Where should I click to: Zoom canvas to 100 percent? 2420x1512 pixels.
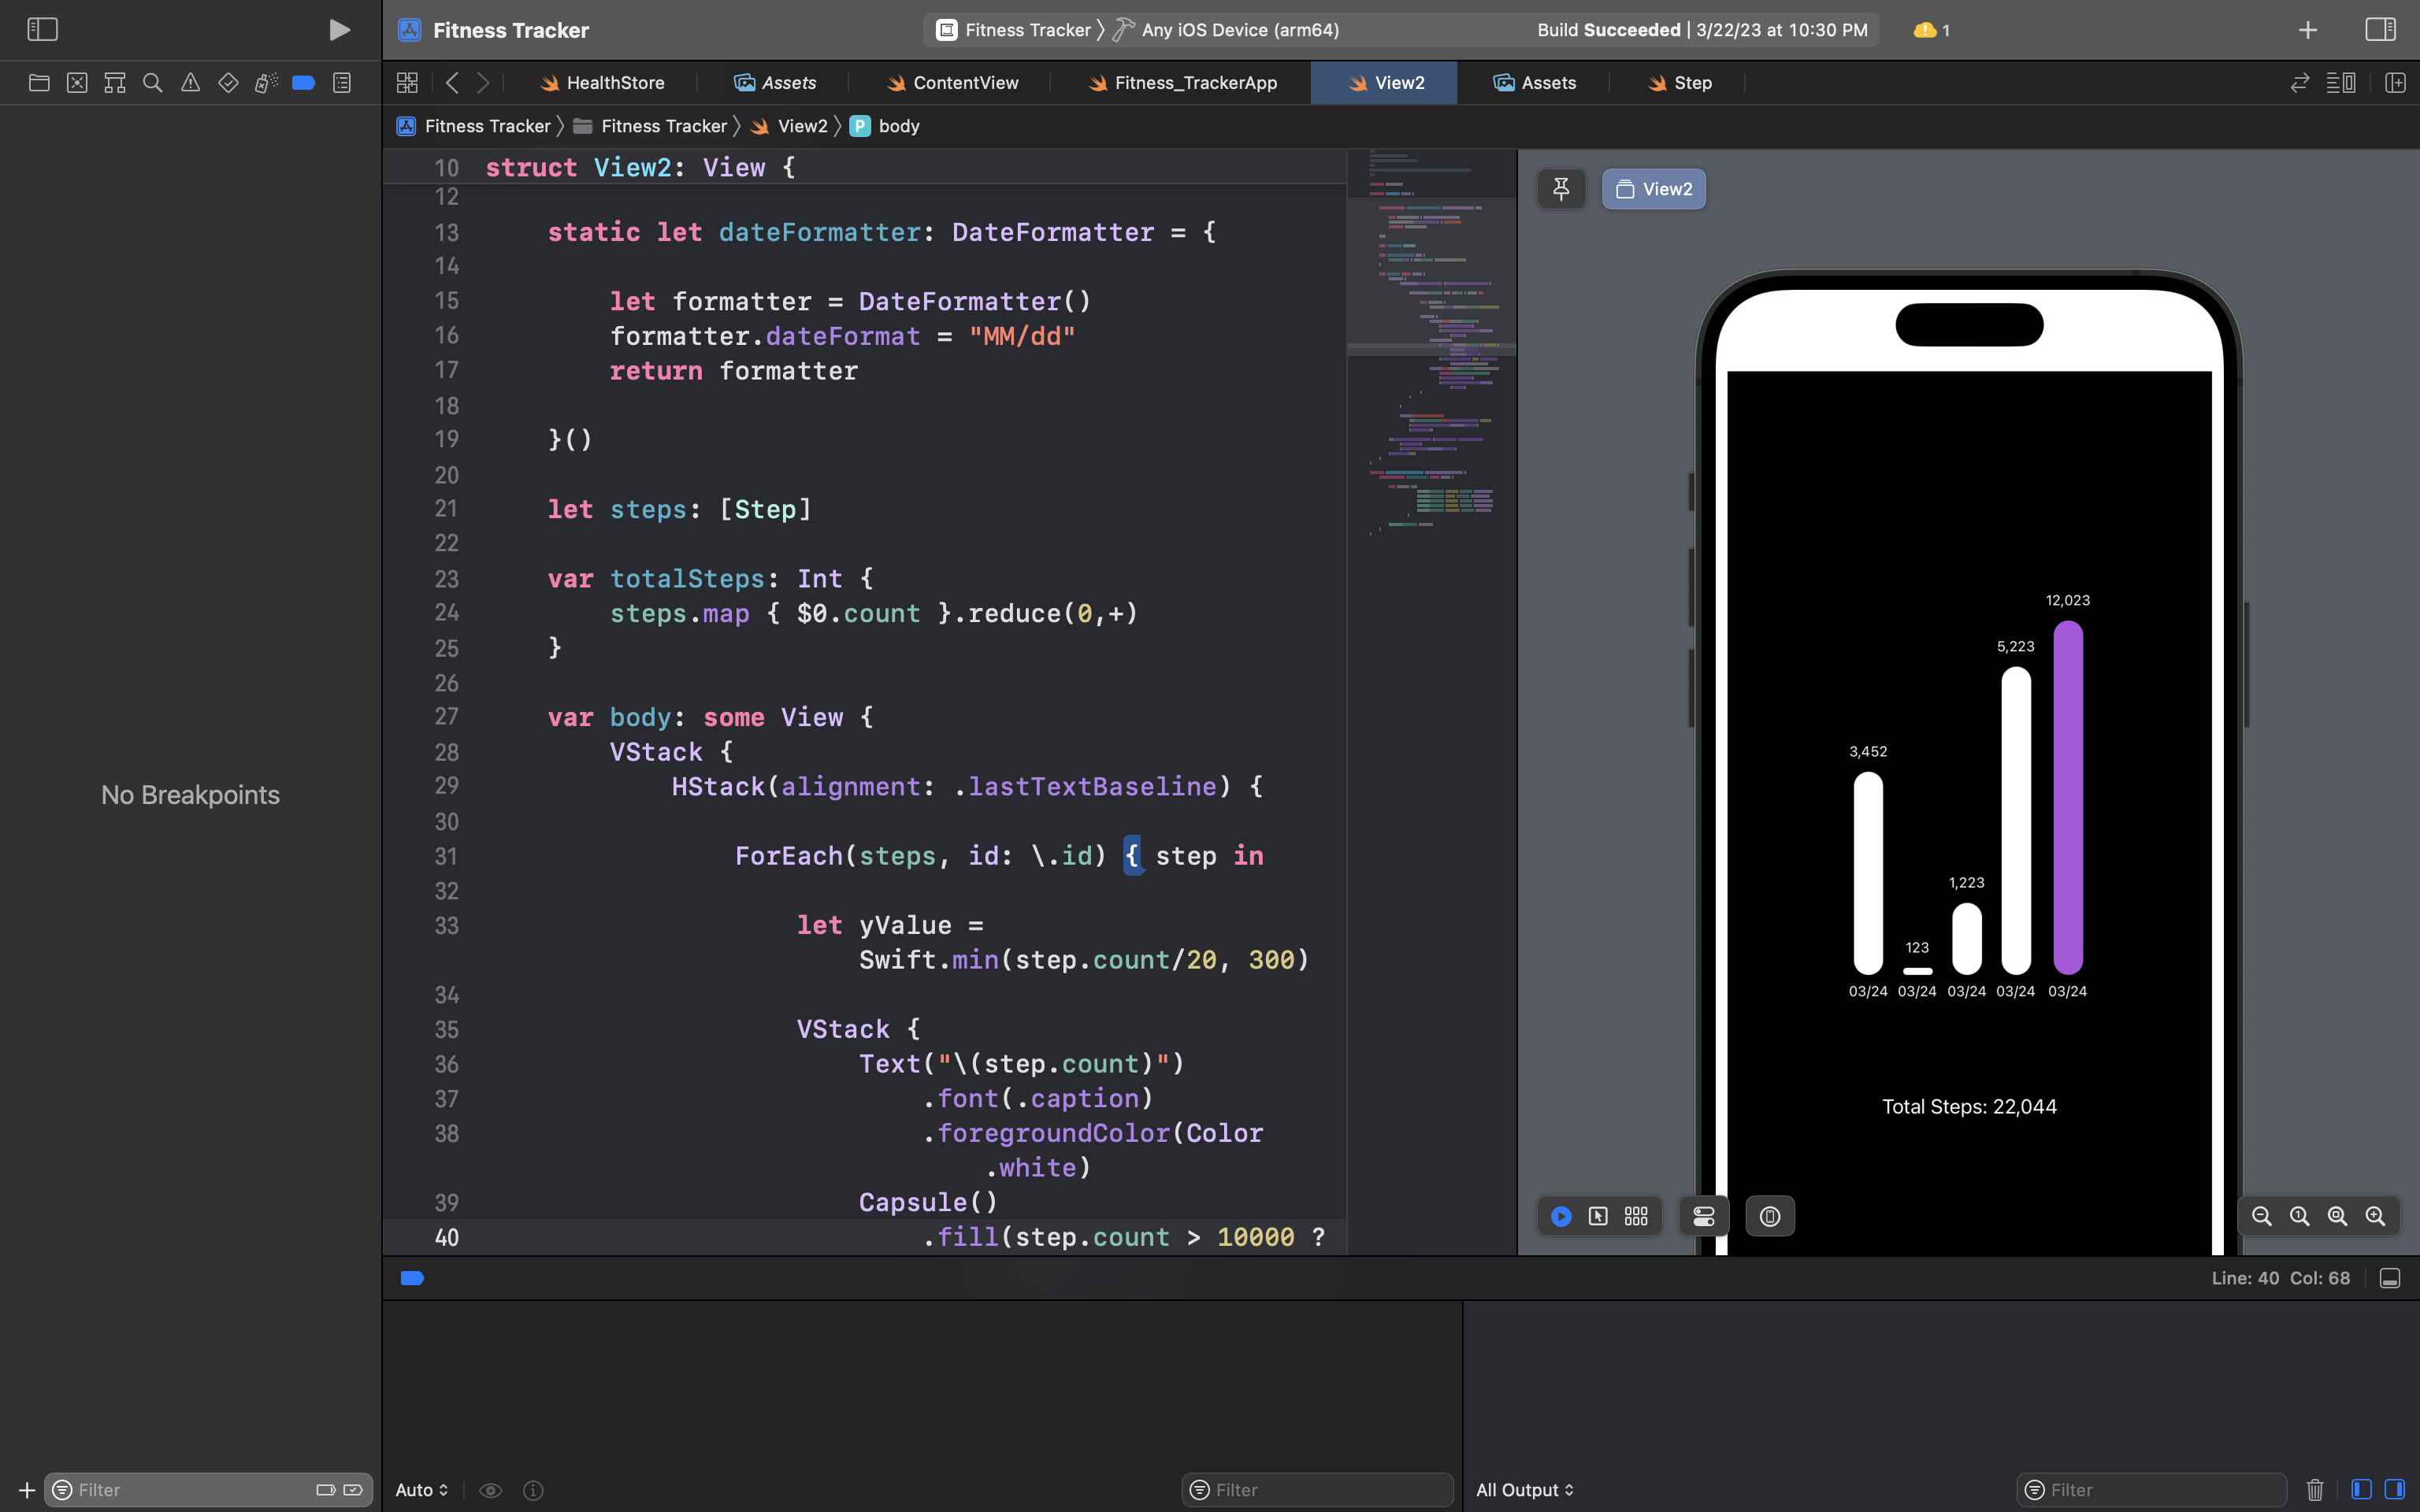point(2300,1216)
